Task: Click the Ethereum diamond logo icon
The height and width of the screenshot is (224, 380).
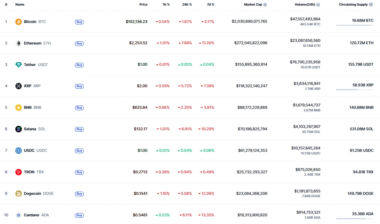Action: 19,43
